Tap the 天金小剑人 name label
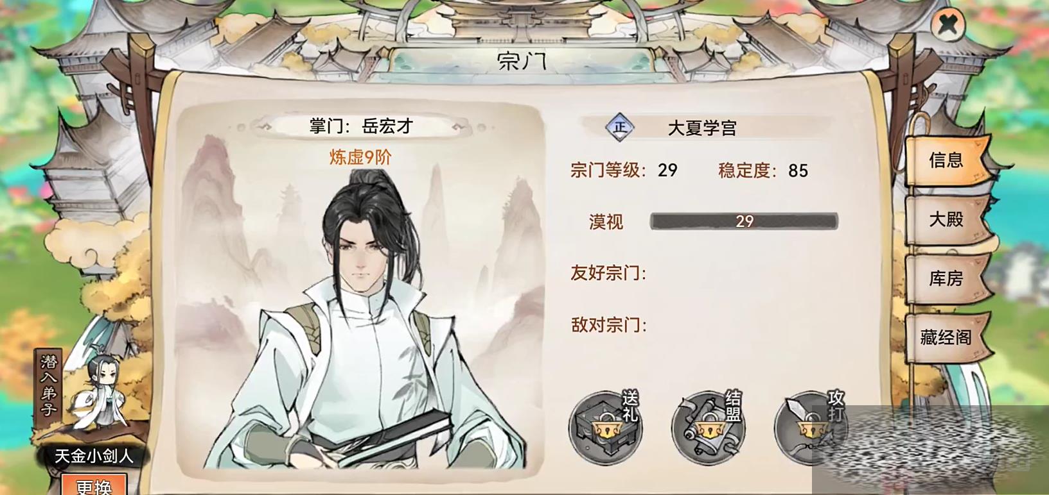 click(94, 456)
